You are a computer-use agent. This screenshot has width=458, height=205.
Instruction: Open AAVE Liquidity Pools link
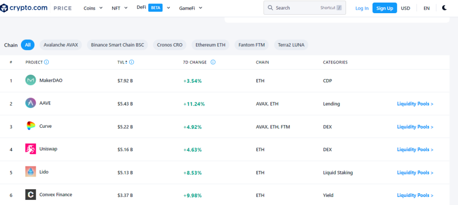415,104
